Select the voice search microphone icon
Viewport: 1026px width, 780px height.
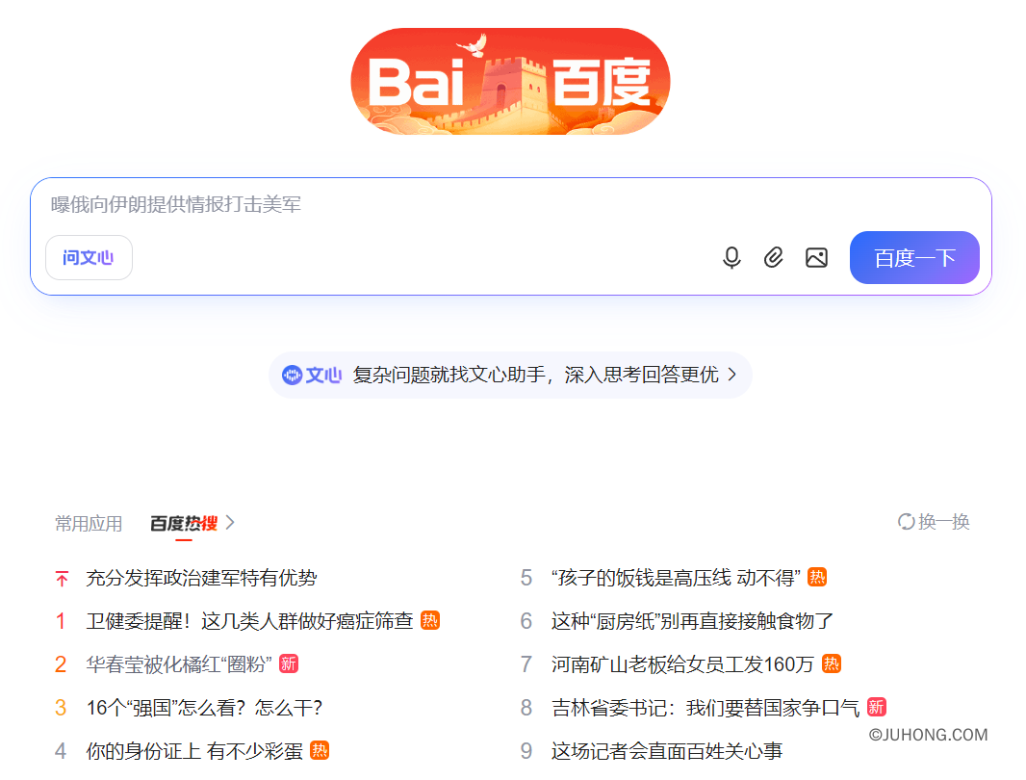[x=731, y=257]
